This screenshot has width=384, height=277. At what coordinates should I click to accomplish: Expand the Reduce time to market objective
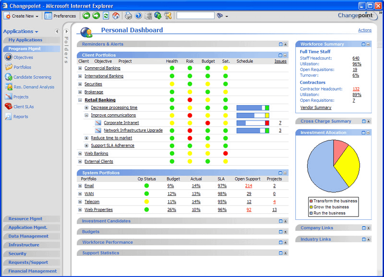click(x=86, y=138)
